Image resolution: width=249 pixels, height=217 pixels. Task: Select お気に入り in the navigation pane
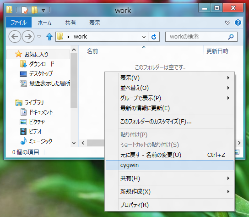pyautogui.click(x=38, y=54)
